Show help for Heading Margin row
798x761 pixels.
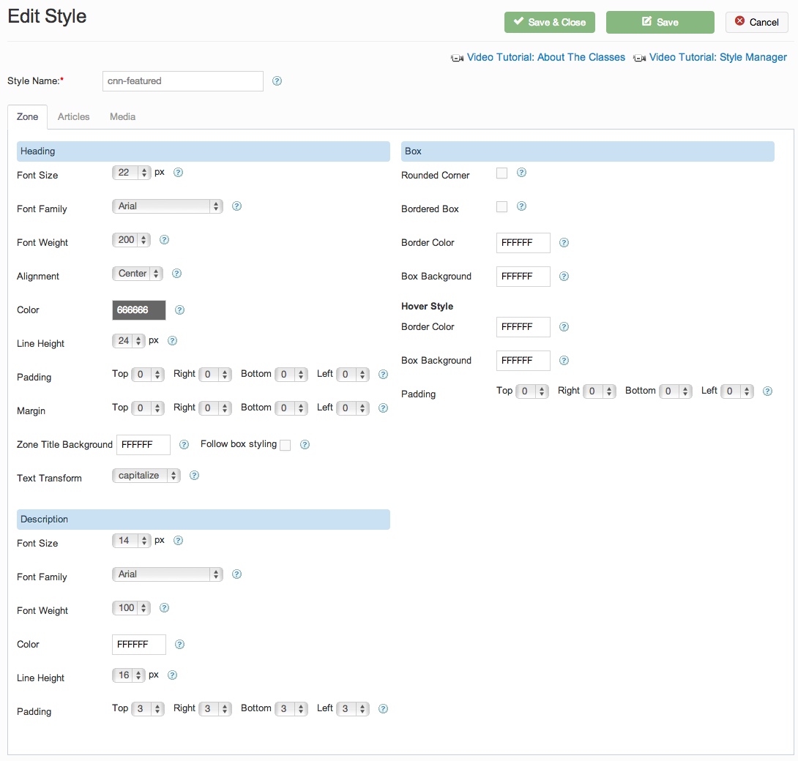[x=383, y=408]
